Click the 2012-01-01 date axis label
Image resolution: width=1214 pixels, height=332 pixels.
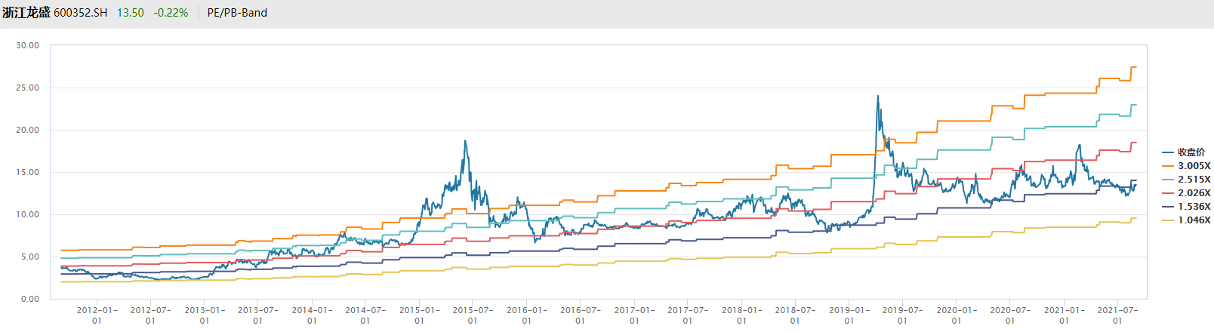(x=97, y=315)
